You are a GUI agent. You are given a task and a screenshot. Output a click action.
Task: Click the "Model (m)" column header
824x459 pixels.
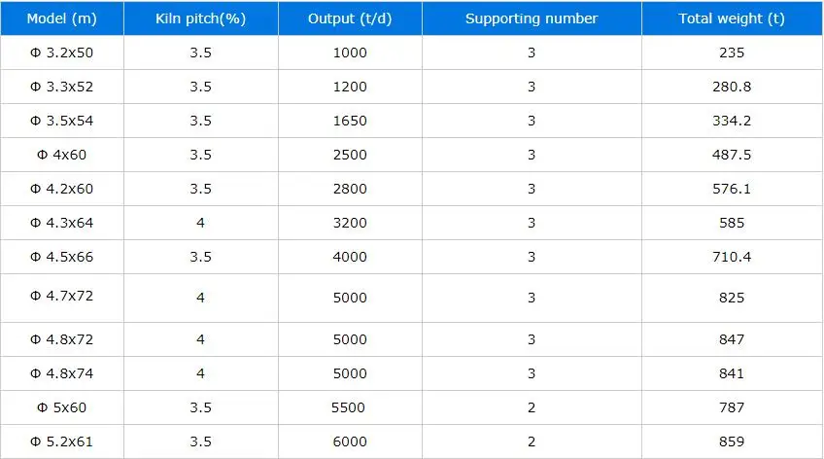[60, 18]
